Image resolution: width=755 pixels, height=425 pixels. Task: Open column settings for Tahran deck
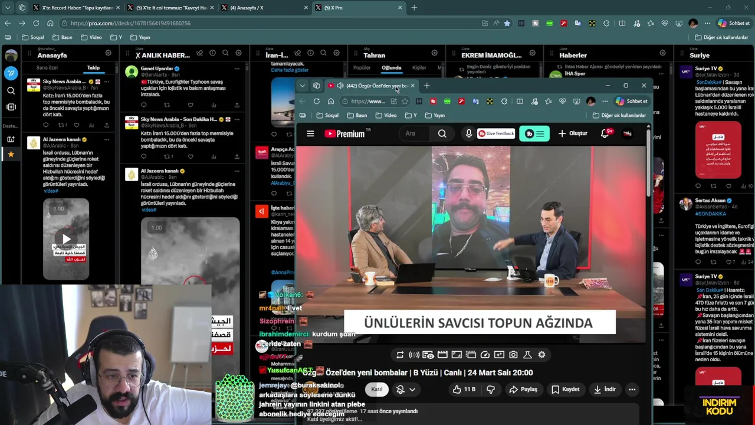(x=435, y=53)
